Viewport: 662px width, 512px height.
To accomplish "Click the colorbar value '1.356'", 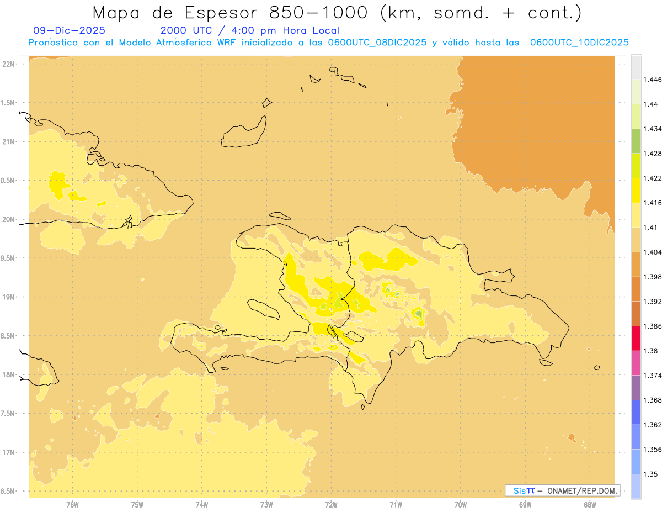I will (653, 450).
